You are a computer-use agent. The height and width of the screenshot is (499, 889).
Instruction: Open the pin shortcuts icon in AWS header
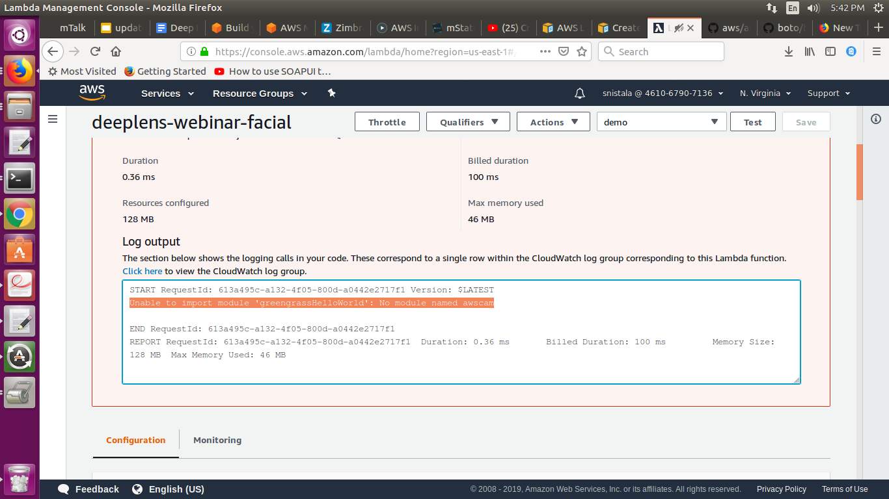pos(331,93)
